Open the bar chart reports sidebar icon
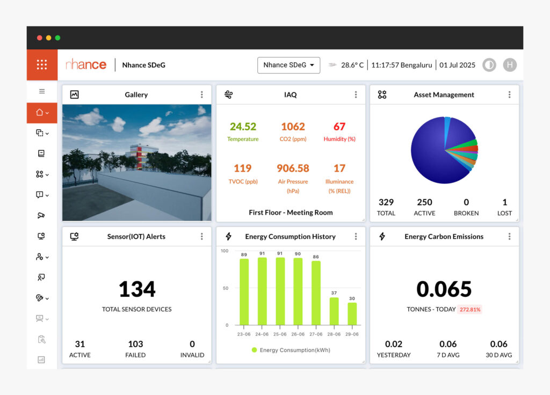Viewport: 550px width, 395px height. coord(41,360)
